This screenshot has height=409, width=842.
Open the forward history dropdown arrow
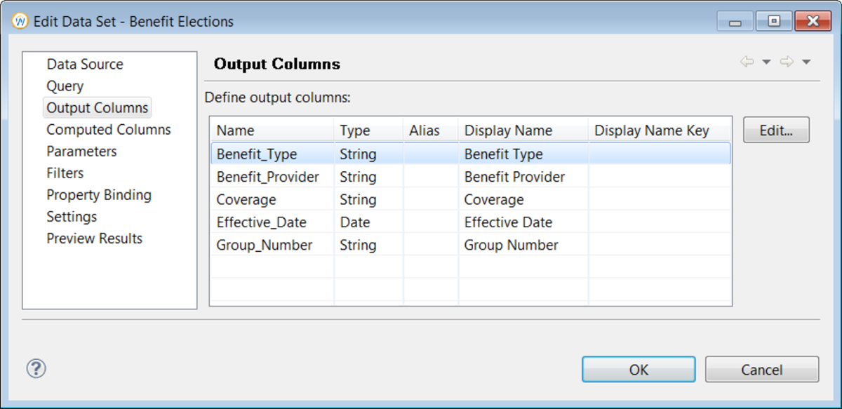pyautogui.click(x=806, y=62)
